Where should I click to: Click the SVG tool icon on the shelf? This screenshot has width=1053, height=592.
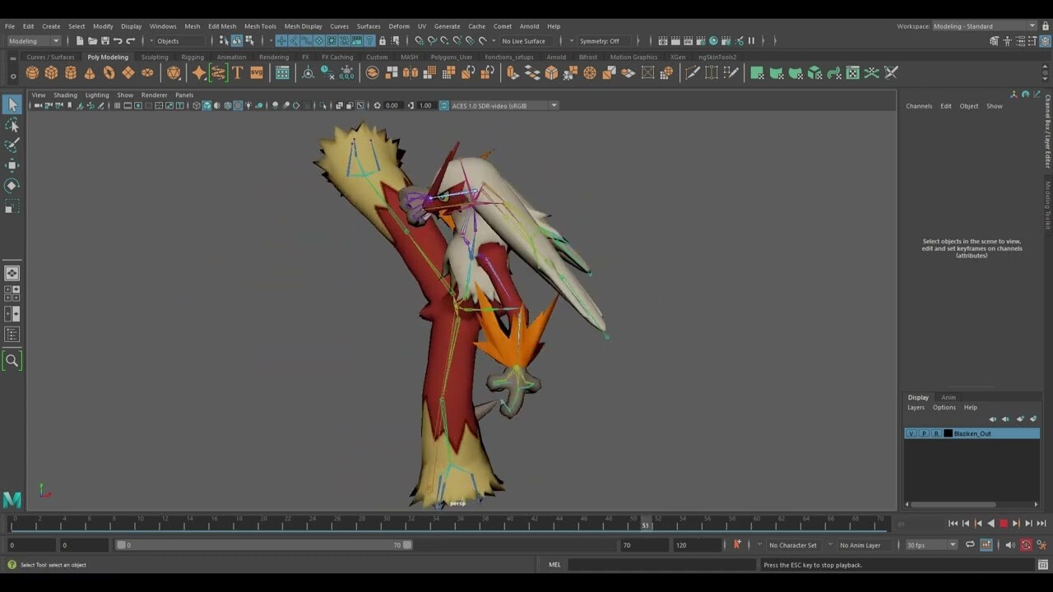(256, 72)
